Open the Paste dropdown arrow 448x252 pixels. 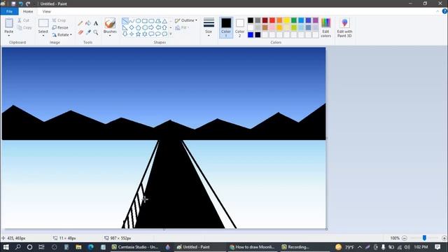click(9, 36)
